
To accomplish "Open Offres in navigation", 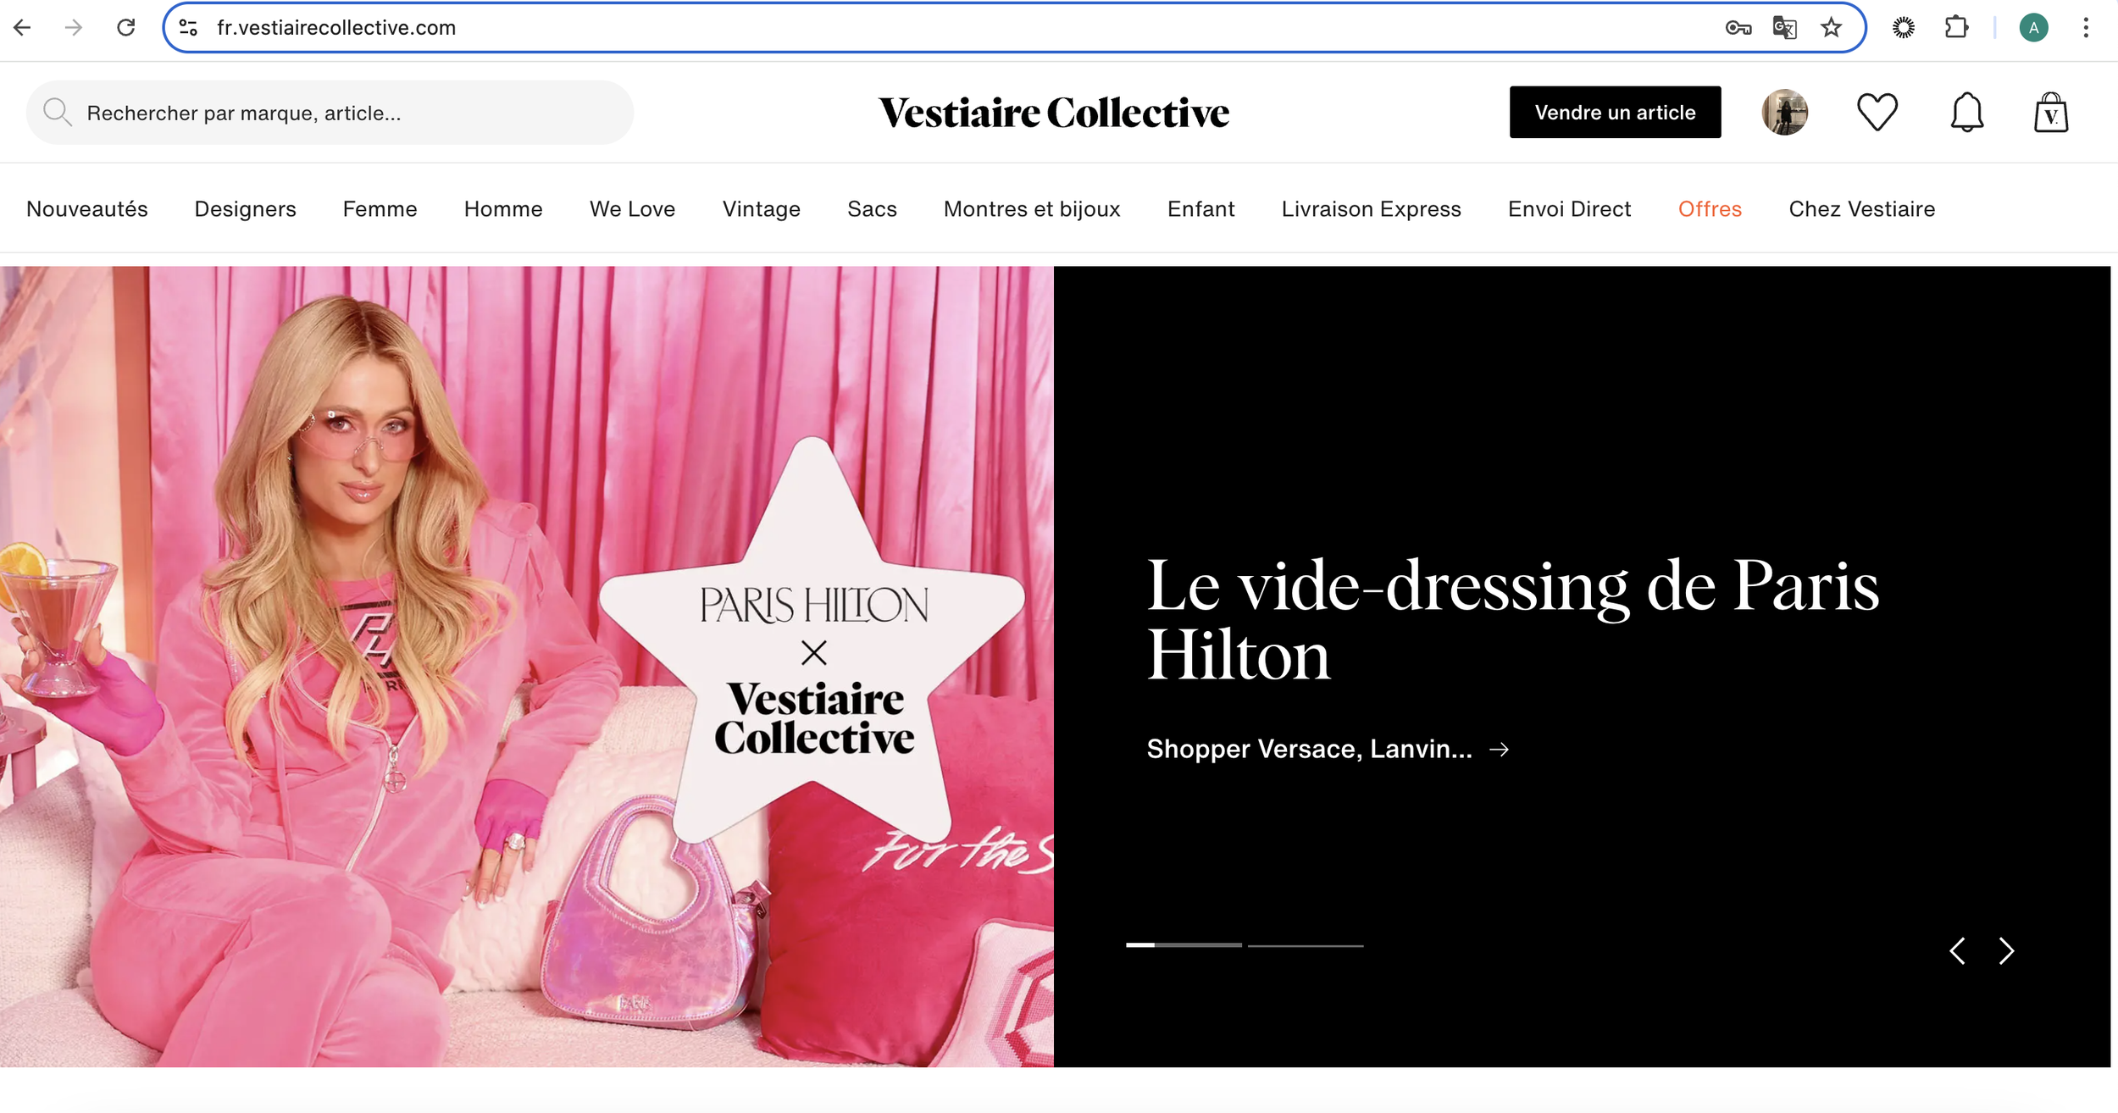I will [1710, 209].
